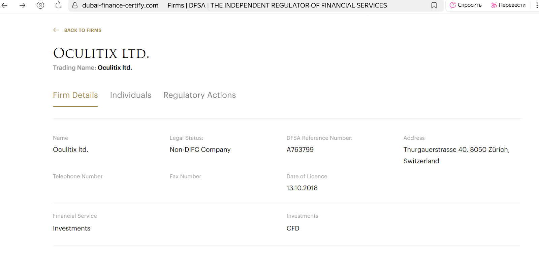This screenshot has height=257, width=539.
Task: Click the padlock site security icon
Action: (75, 5)
